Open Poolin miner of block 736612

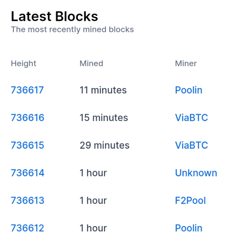tap(188, 228)
